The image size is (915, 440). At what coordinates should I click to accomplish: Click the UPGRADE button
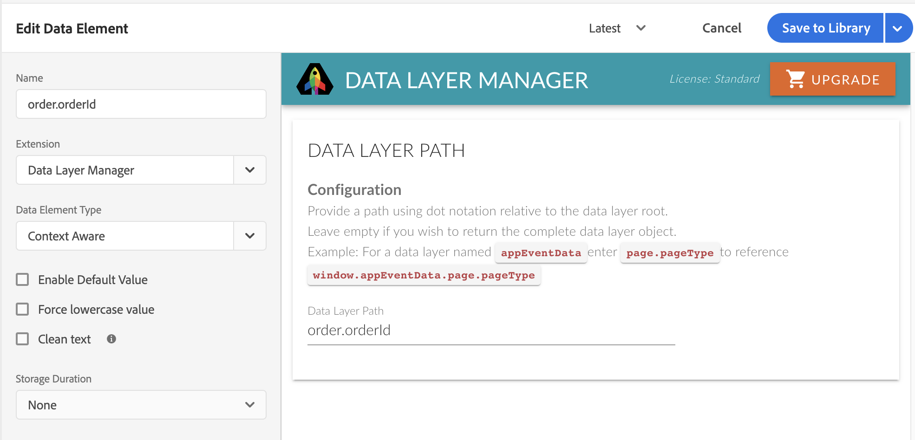pos(832,79)
